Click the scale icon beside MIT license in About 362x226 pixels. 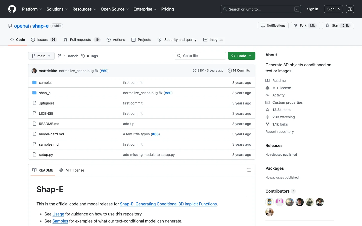(x=267, y=88)
